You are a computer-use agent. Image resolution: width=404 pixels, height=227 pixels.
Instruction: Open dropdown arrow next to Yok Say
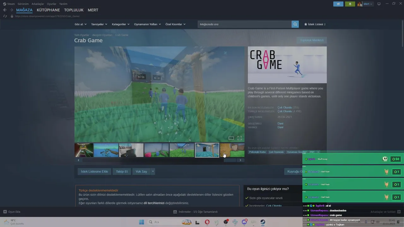tap(153, 172)
